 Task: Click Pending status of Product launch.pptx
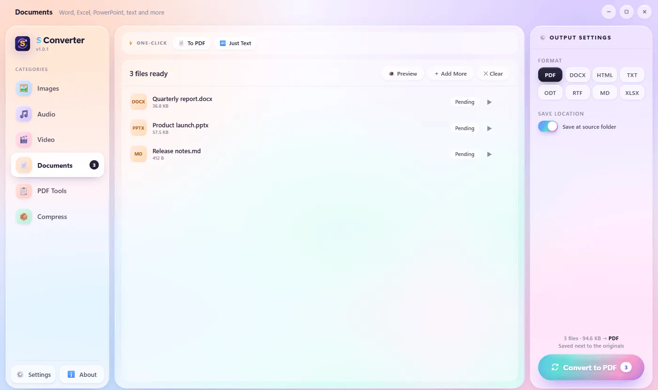tap(464, 128)
